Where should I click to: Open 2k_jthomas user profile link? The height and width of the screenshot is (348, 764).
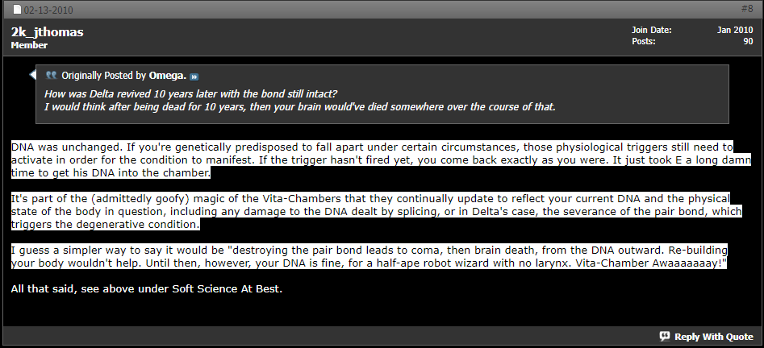tap(48, 32)
